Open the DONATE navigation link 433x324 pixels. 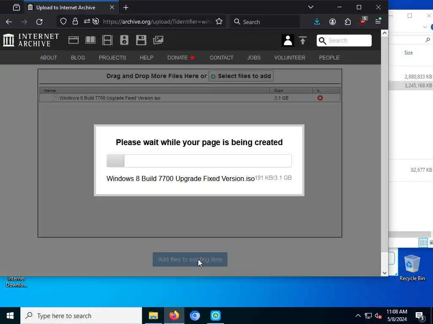(181, 57)
